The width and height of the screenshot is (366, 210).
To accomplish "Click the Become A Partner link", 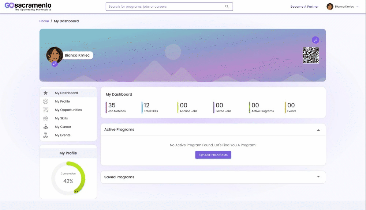I will [x=305, y=7].
